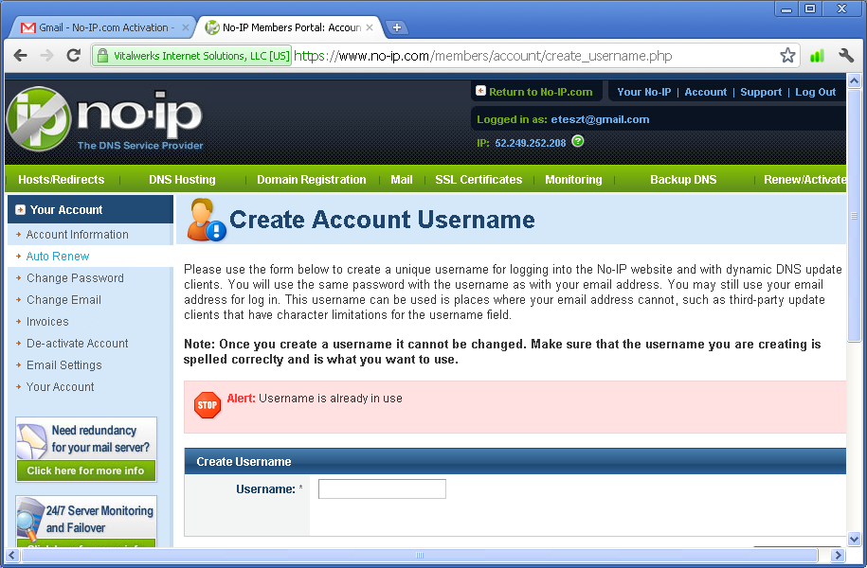Open De-activate Account in the sidebar

[77, 343]
